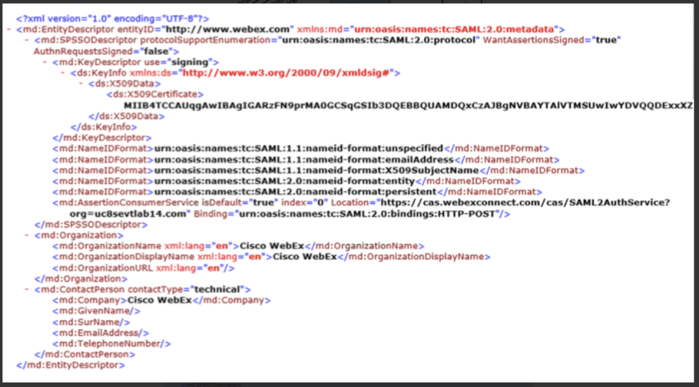Click the xml version 1.0 declaration line
Screen dimensions: 699x387
point(112,19)
